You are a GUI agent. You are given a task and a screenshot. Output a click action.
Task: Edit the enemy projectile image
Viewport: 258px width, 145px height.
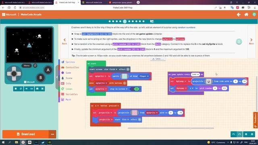(x=208, y=81)
